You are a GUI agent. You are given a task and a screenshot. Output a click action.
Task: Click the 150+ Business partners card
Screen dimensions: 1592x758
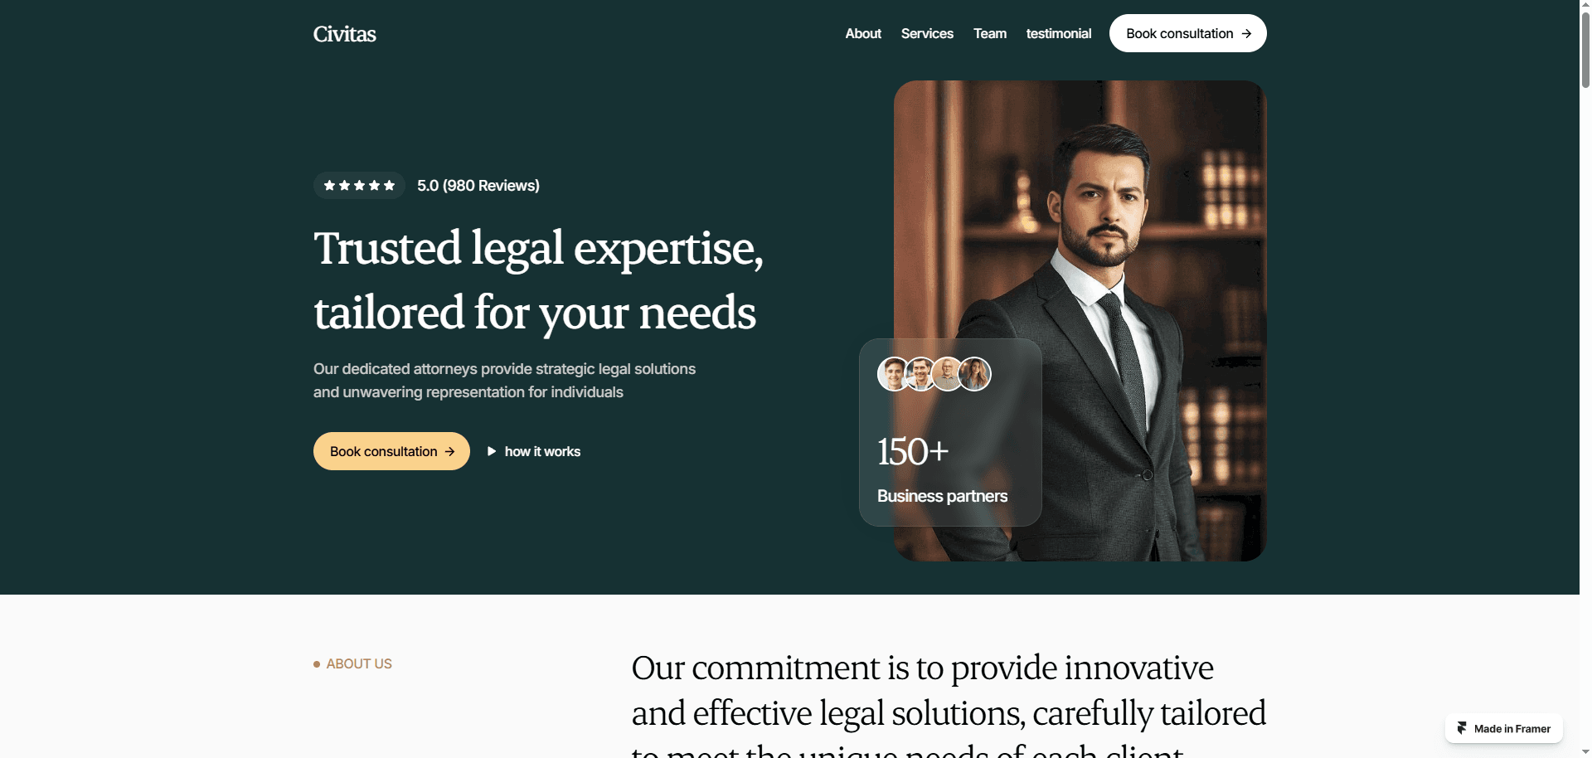(950, 432)
